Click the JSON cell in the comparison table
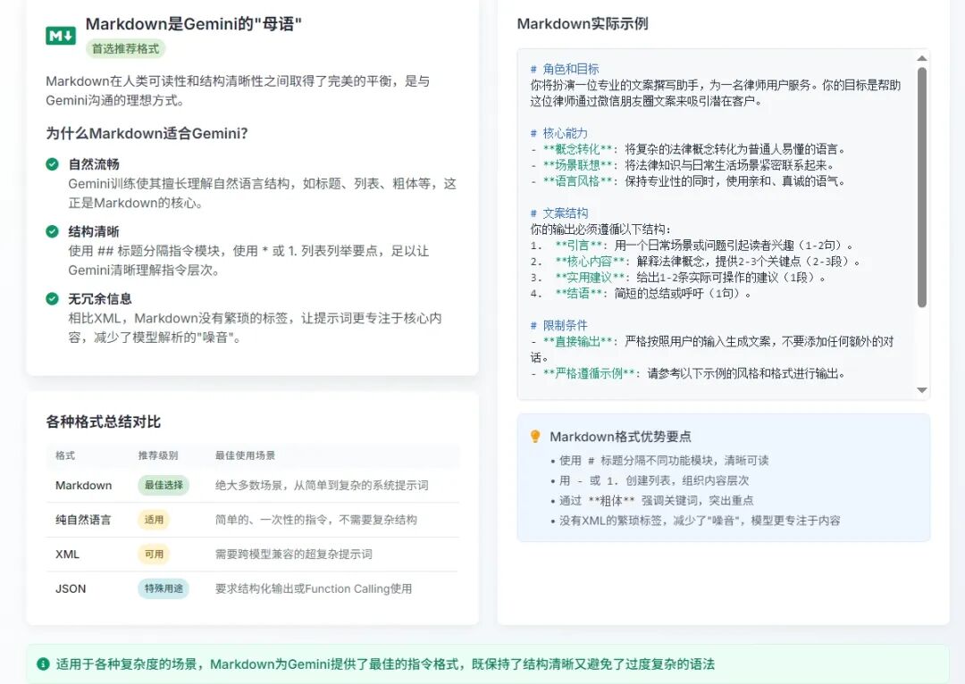965x684 pixels. click(x=71, y=588)
